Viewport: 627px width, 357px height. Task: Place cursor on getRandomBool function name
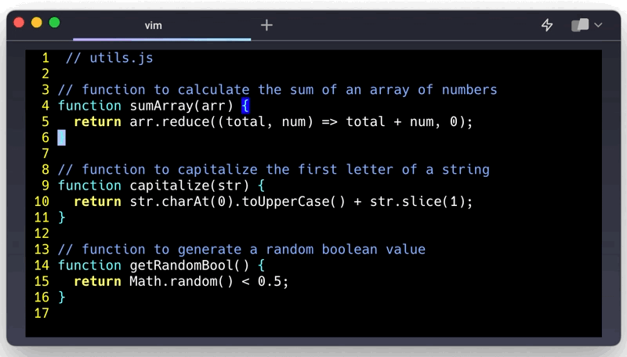pyautogui.click(x=176, y=265)
